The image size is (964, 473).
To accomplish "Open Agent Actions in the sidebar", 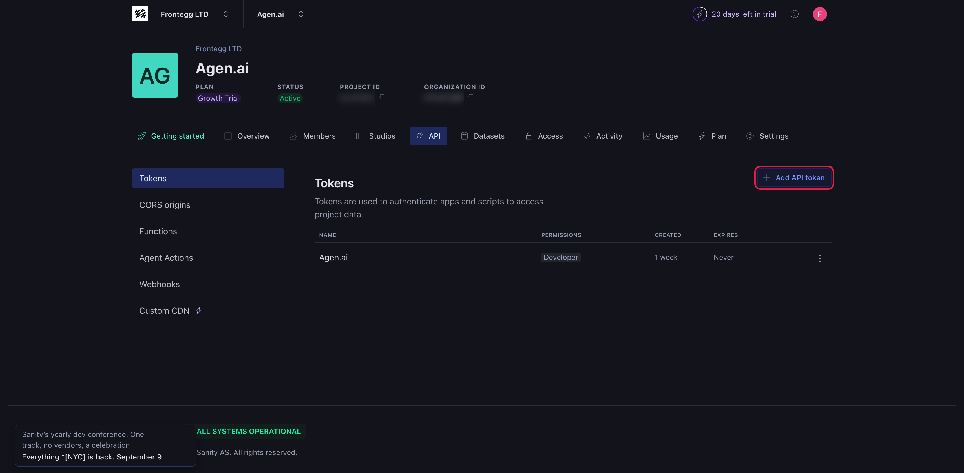I will click(x=208, y=258).
